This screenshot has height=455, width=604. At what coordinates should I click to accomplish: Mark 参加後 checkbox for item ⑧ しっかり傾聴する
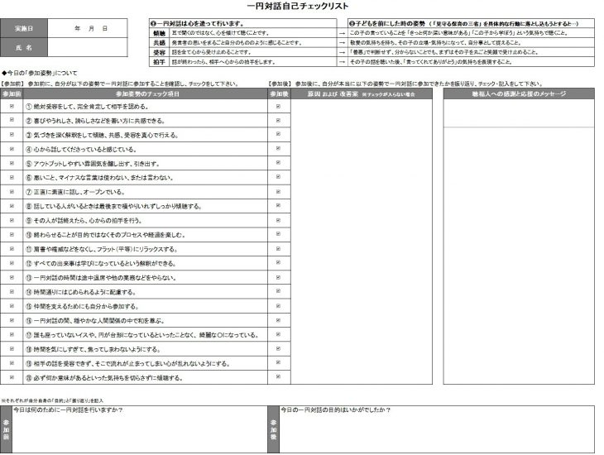point(279,206)
